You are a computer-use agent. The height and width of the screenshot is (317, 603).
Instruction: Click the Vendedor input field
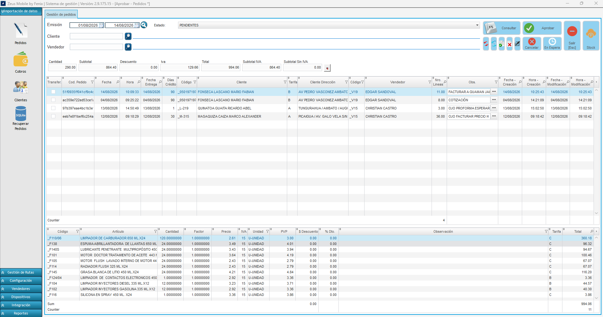(96, 47)
